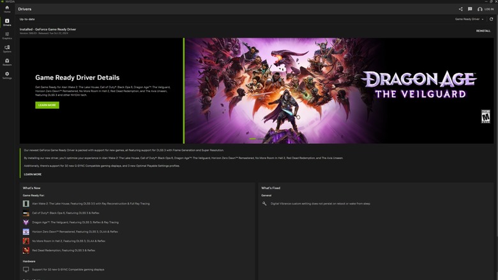The height and width of the screenshot is (280, 498).
Task: Click the Dragon Age Veilguard banner image
Action: click(x=338, y=89)
